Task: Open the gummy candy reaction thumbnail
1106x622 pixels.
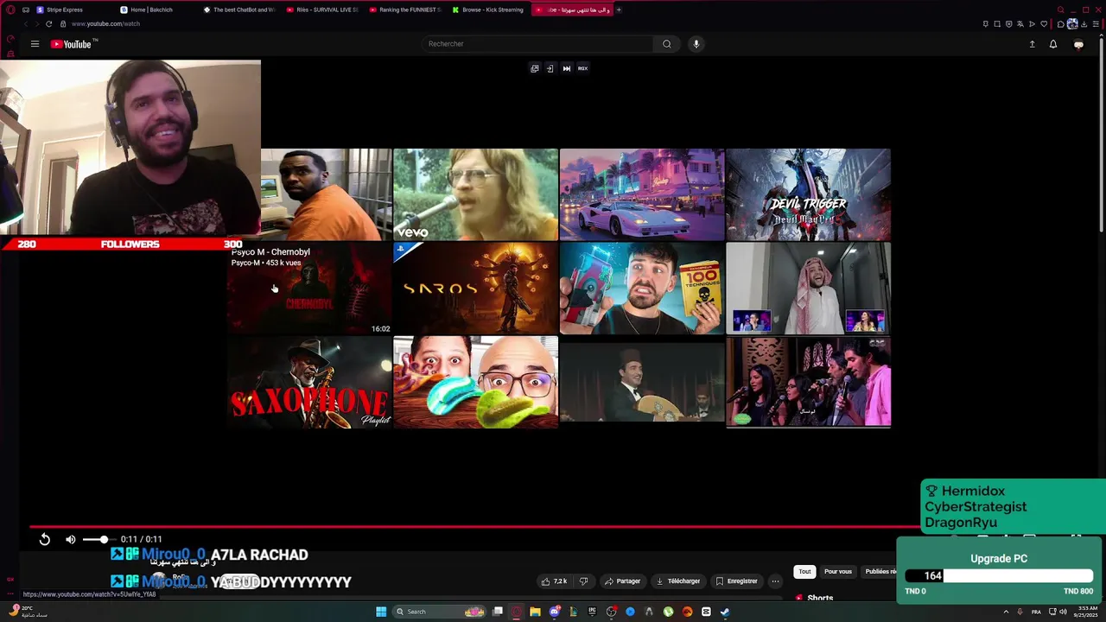Action: pyautogui.click(x=475, y=382)
